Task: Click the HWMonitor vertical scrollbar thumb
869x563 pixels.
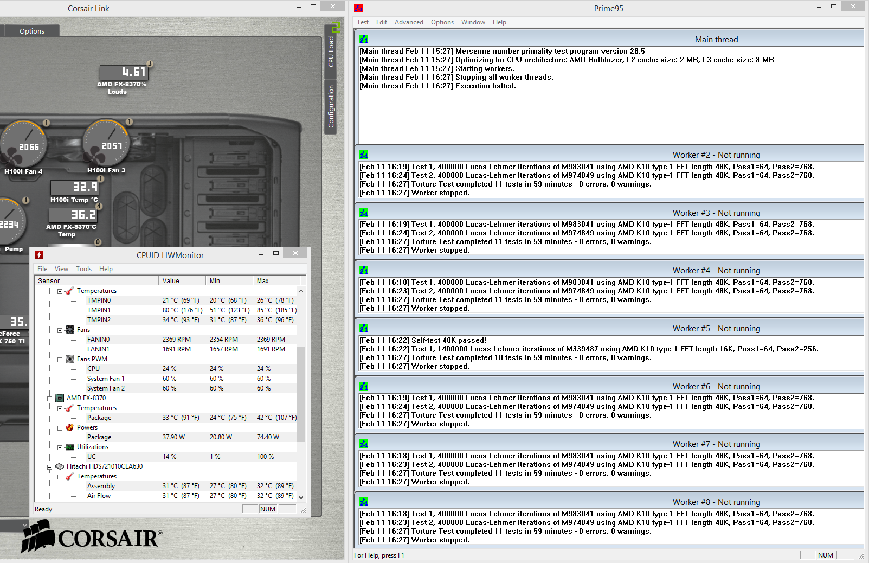Action: coord(301,394)
